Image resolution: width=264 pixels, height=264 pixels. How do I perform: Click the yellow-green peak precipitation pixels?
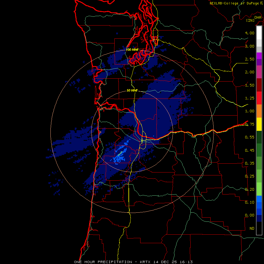tap(120, 153)
